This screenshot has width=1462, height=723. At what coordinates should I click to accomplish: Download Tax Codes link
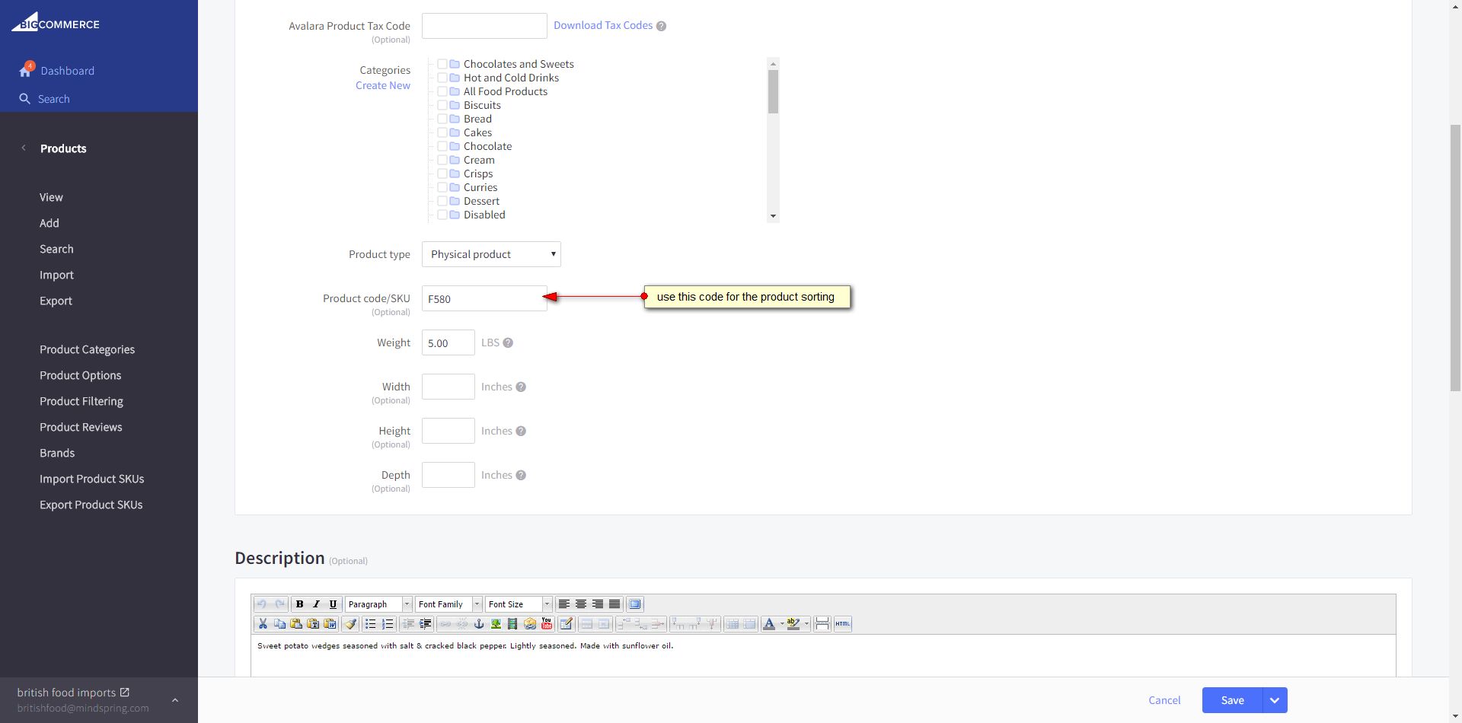pyautogui.click(x=603, y=25)
